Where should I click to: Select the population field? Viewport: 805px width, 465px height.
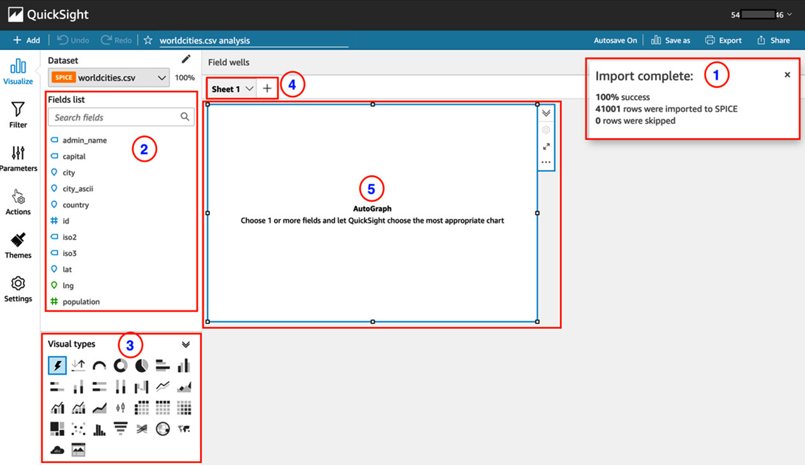[81, 301]
